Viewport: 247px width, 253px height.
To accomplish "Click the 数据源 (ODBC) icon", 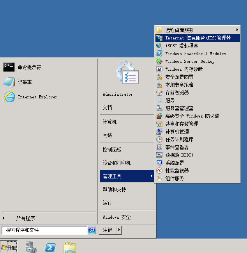I will (x=159, y=155).
